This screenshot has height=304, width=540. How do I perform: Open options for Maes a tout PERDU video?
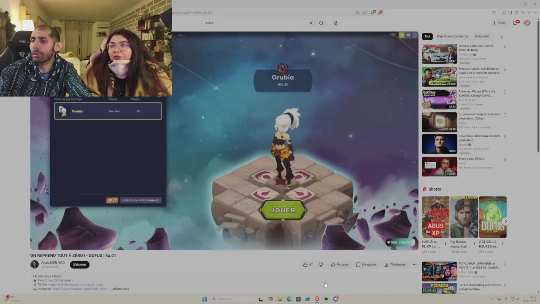coord(505,160)
